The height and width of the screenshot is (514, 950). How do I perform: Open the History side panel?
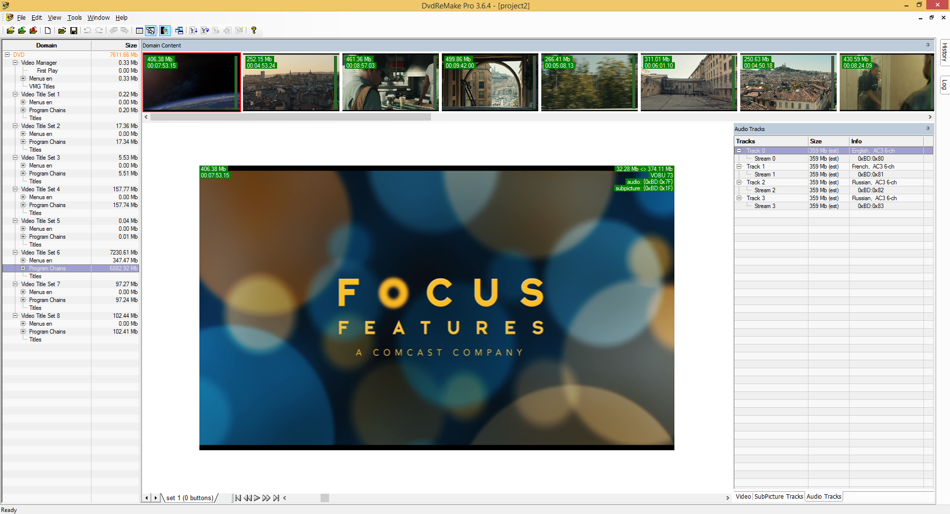(x=945, y=52)
